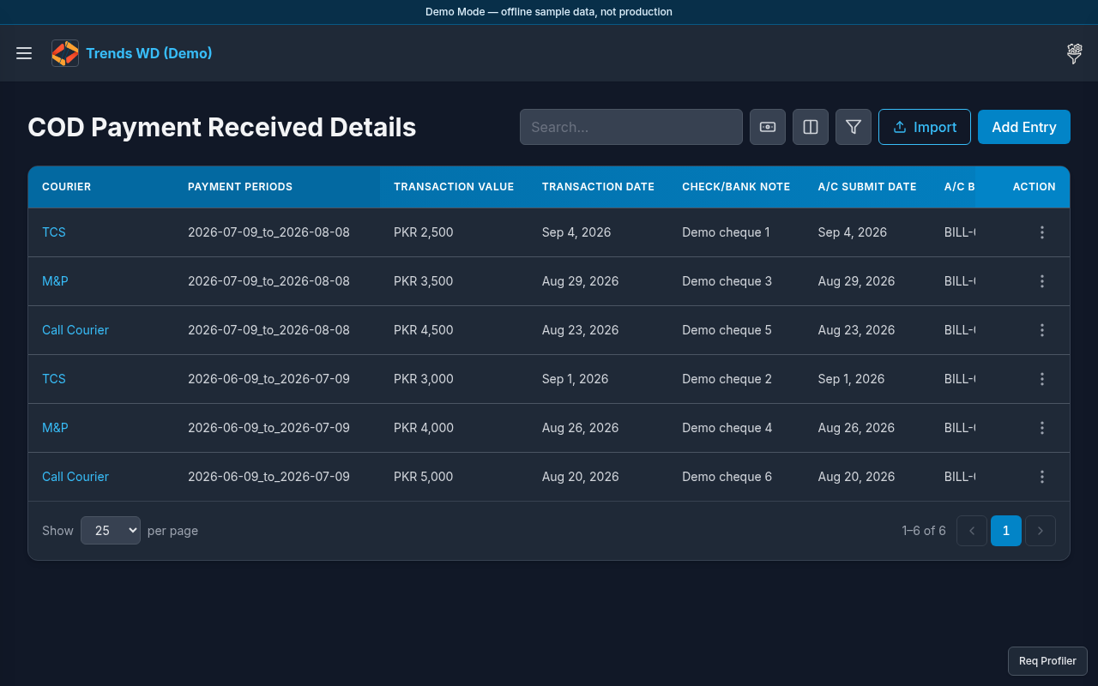1098x686 pixels.
Task: Select page 1 button
Action: coord(1006,531)
